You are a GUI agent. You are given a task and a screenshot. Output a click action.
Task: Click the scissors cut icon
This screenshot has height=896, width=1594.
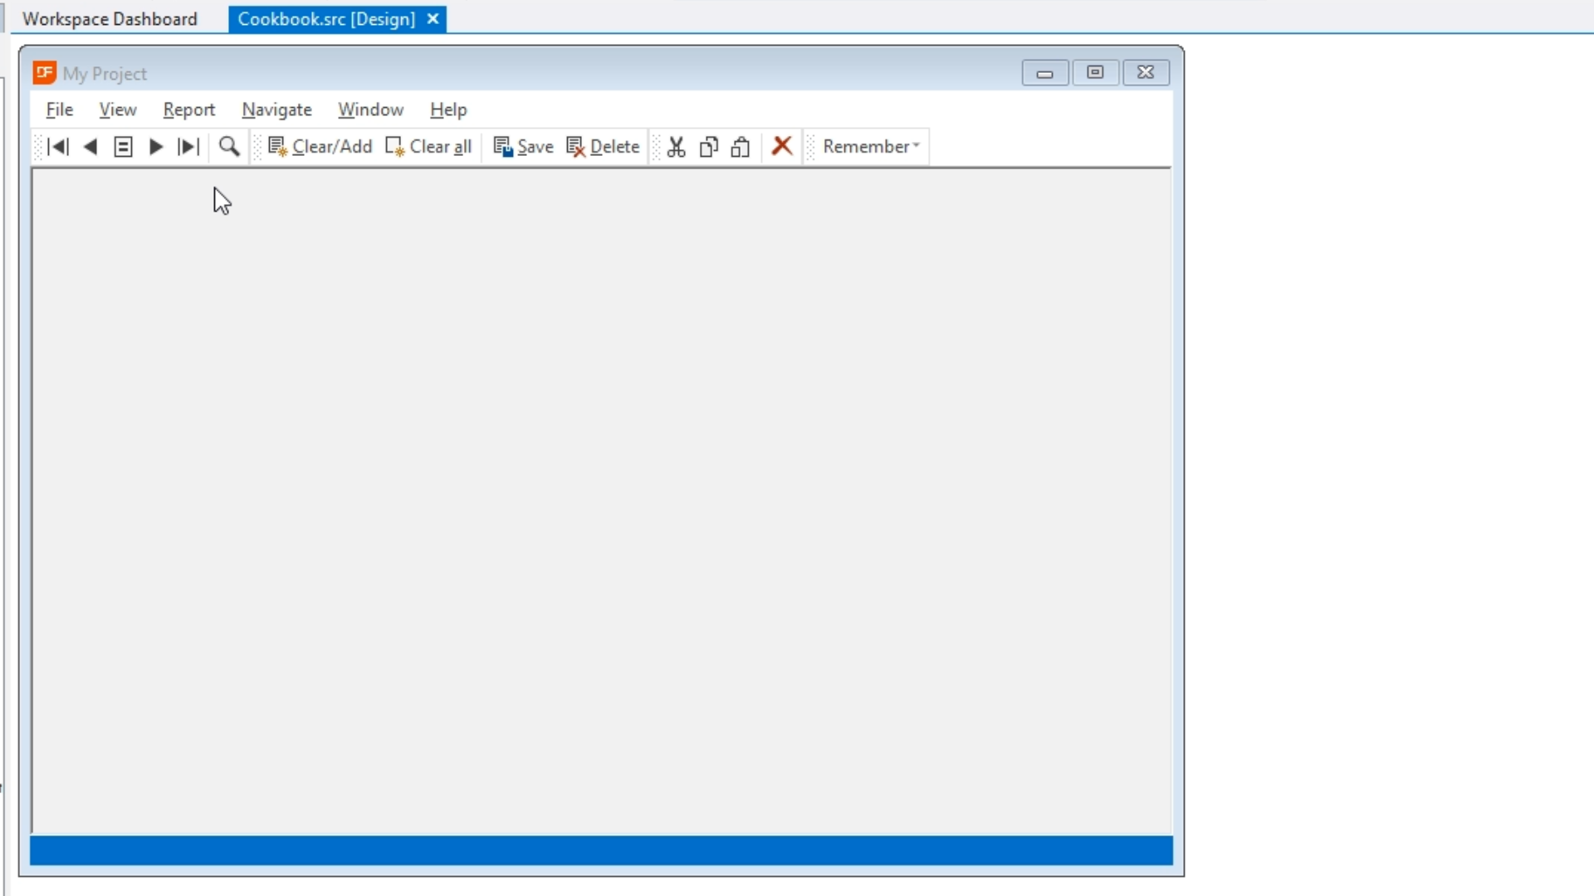tap(676, 147)
